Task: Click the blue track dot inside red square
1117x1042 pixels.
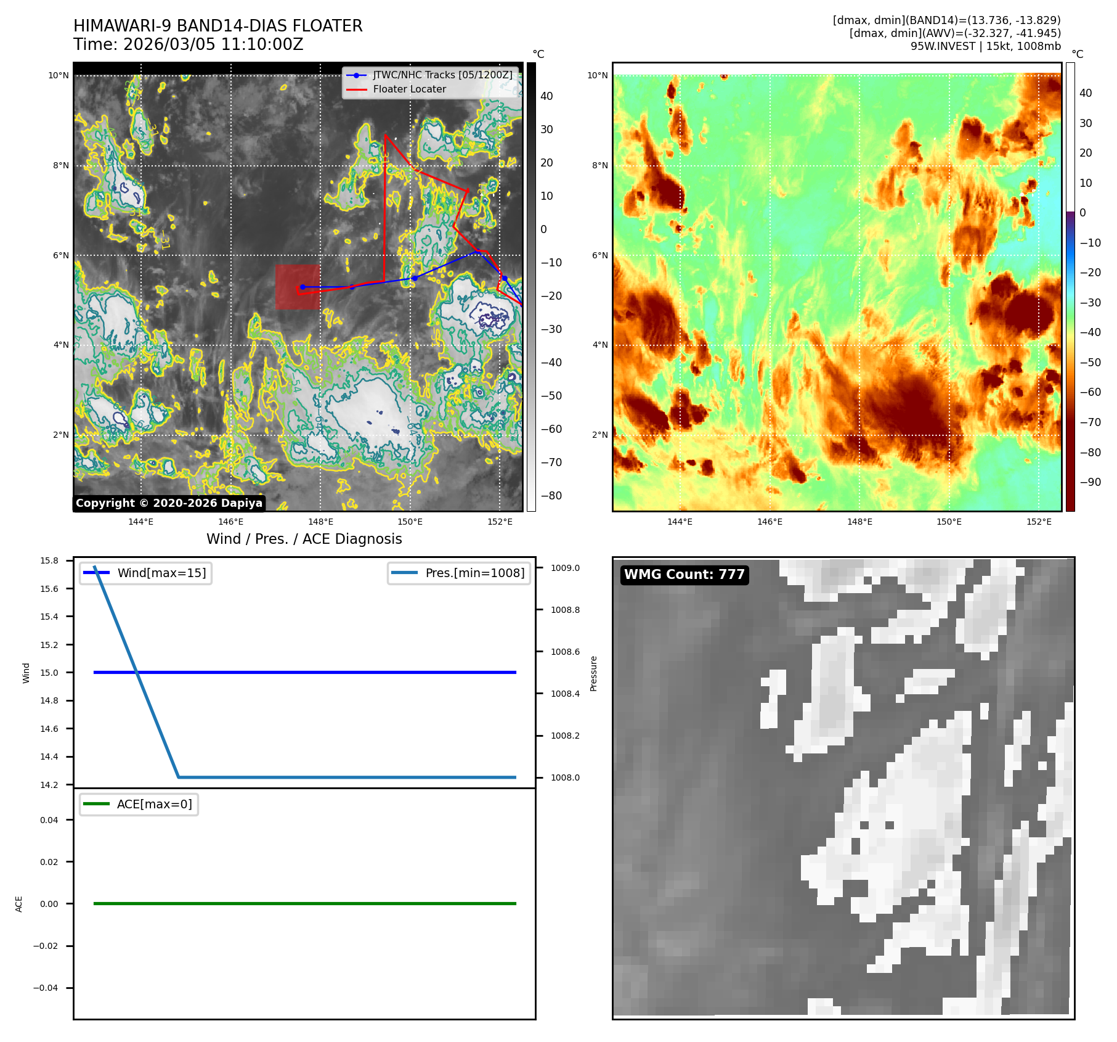Action: [x=303, y=287]
